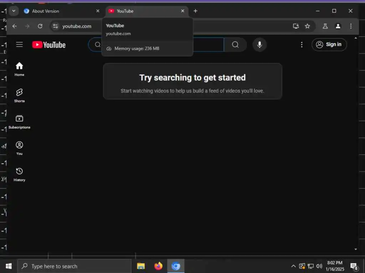Click the Chromium taskbar icon
Screen dimensions: 365x273
pyautogui.click(x=176, y=266)
